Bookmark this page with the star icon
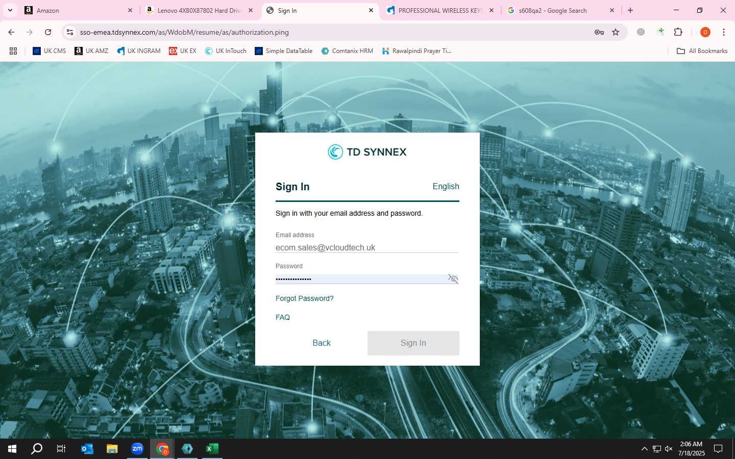 tap(616, 32)
